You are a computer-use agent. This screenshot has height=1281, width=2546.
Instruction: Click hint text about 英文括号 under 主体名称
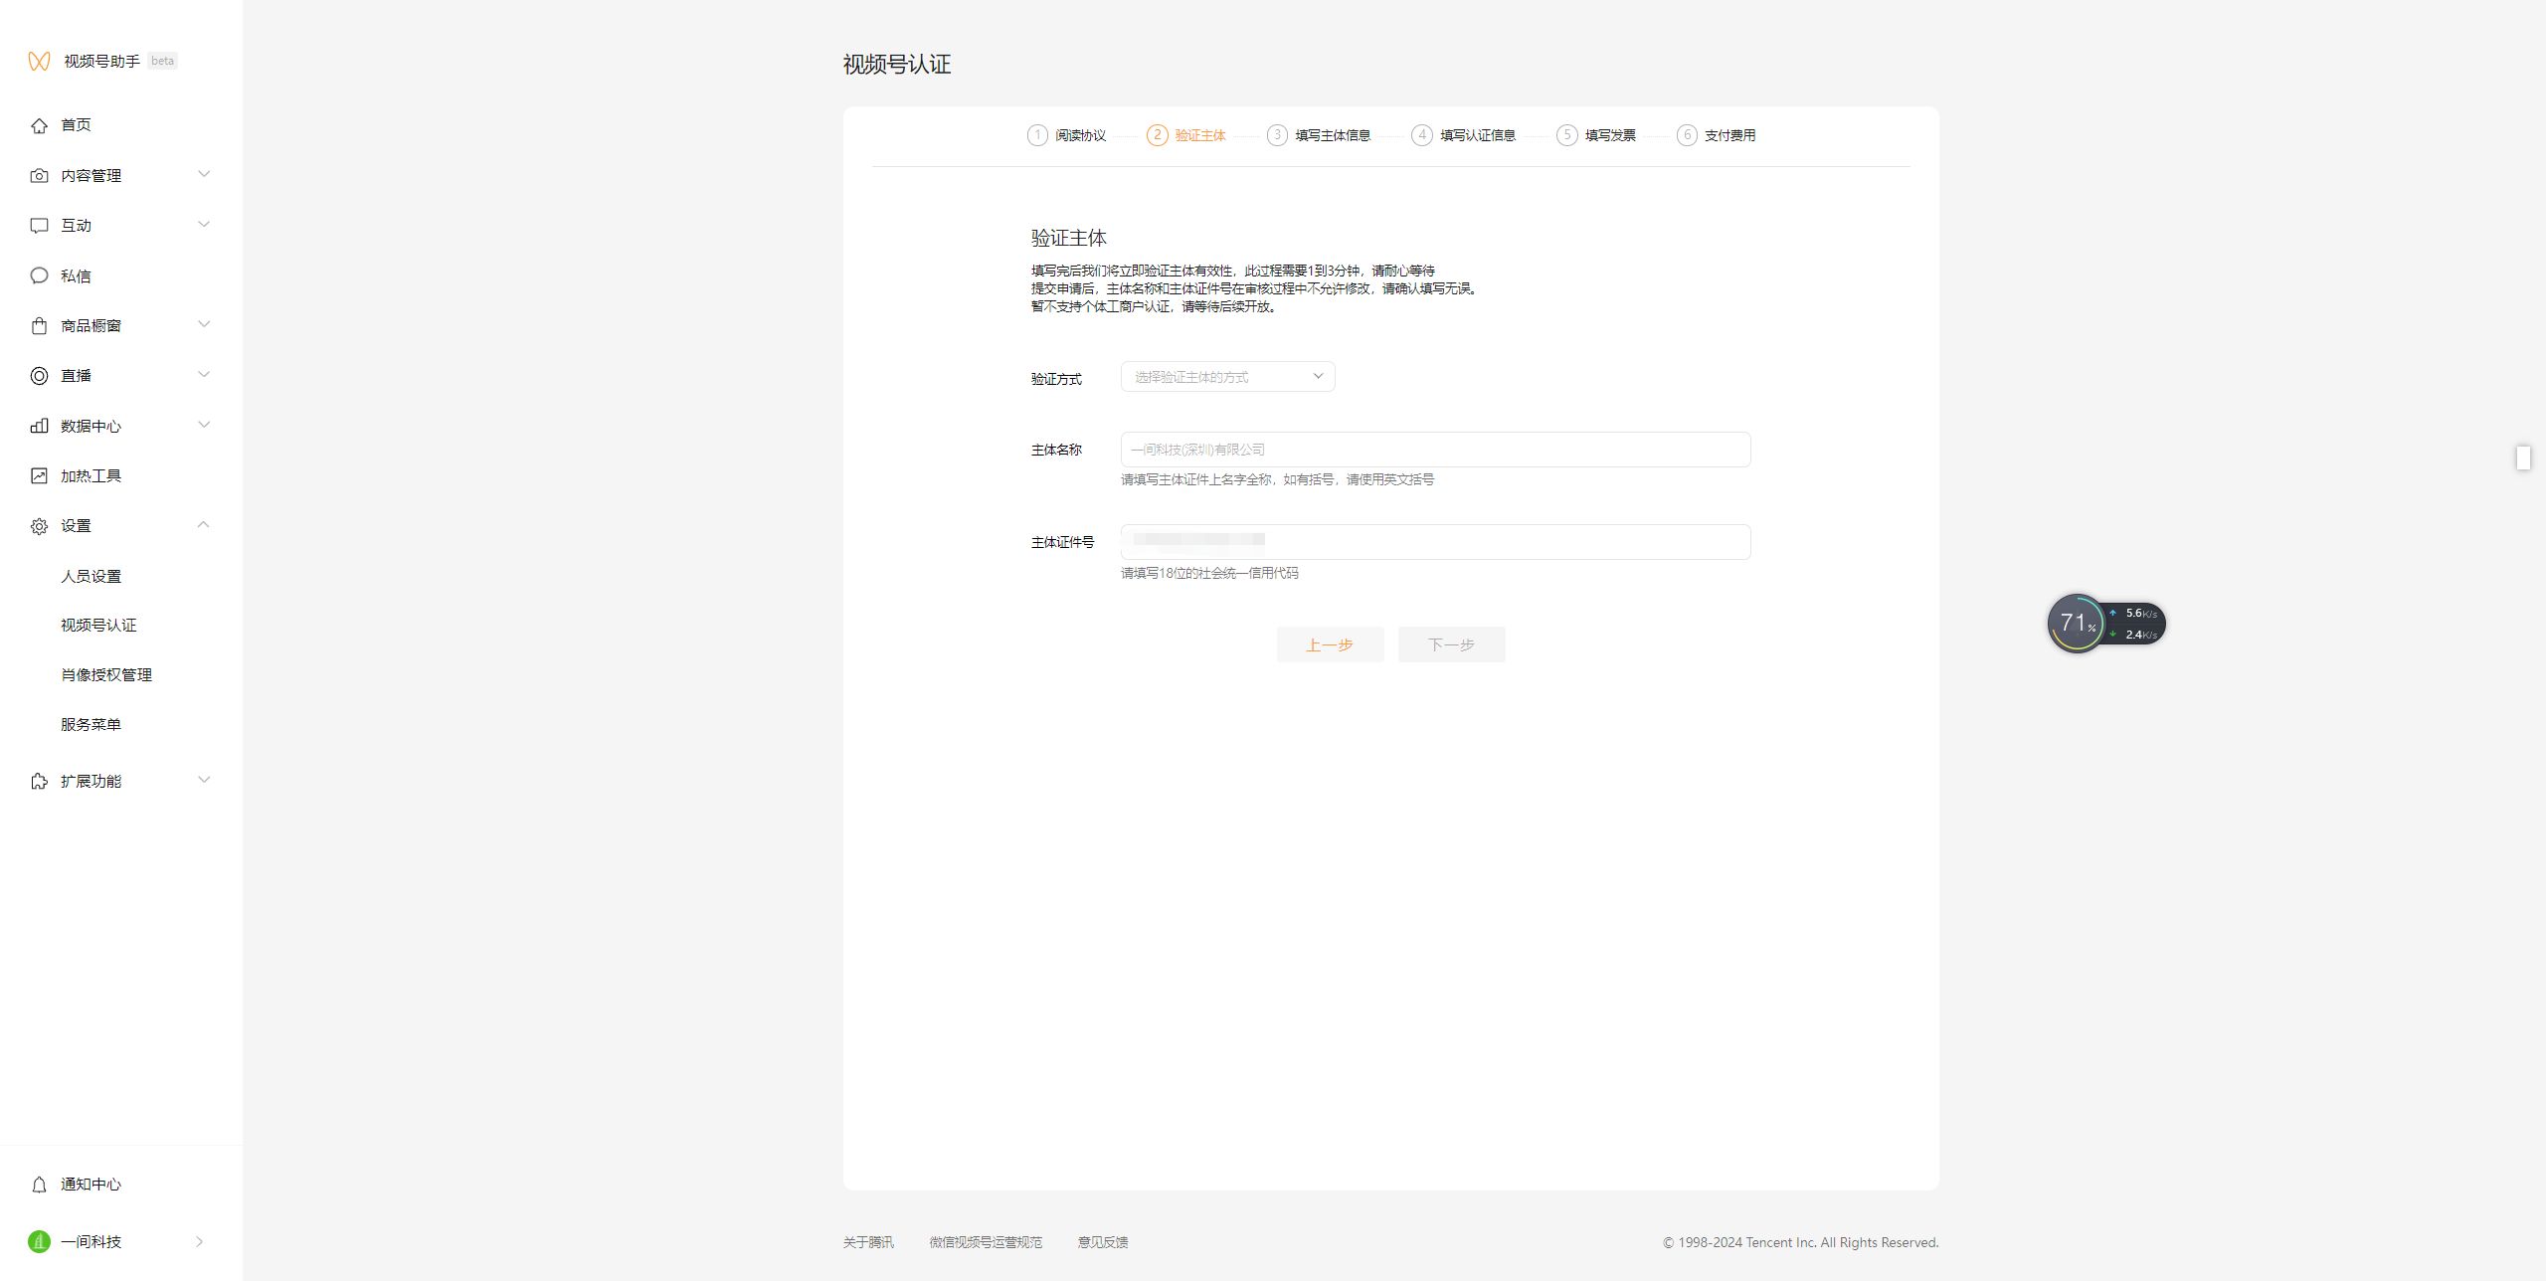click(x=1277, y=479)
